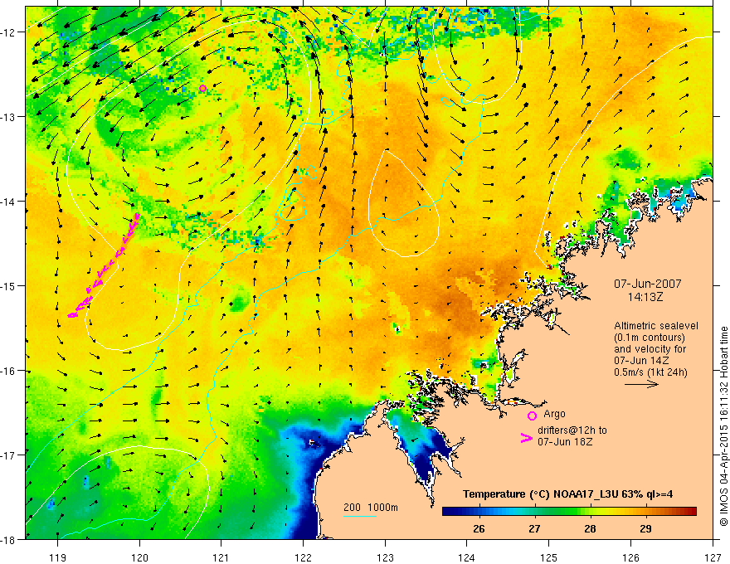Click the 29 value under the color bar
The image size is (730, 564).
pos(645,528)
